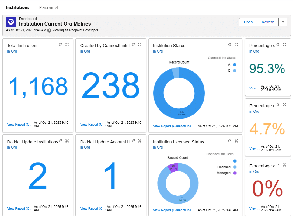The width and height of the screenshot is (293, 217).
Task: Switch to the Personnel tab
Action: pos(48,7)
